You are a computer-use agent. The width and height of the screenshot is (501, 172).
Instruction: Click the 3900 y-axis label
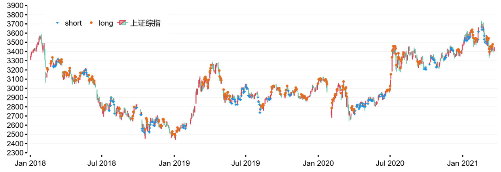[15, 6]
